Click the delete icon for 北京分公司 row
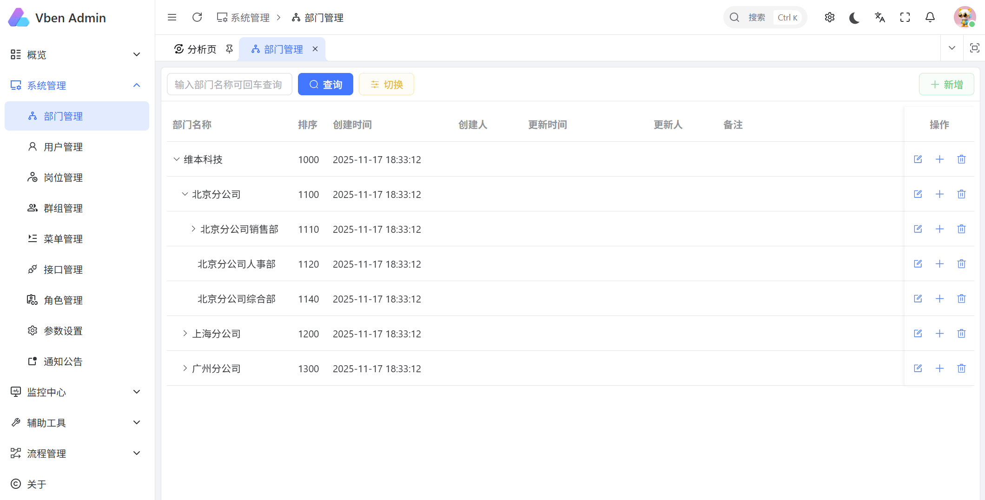 coord(961,194)
